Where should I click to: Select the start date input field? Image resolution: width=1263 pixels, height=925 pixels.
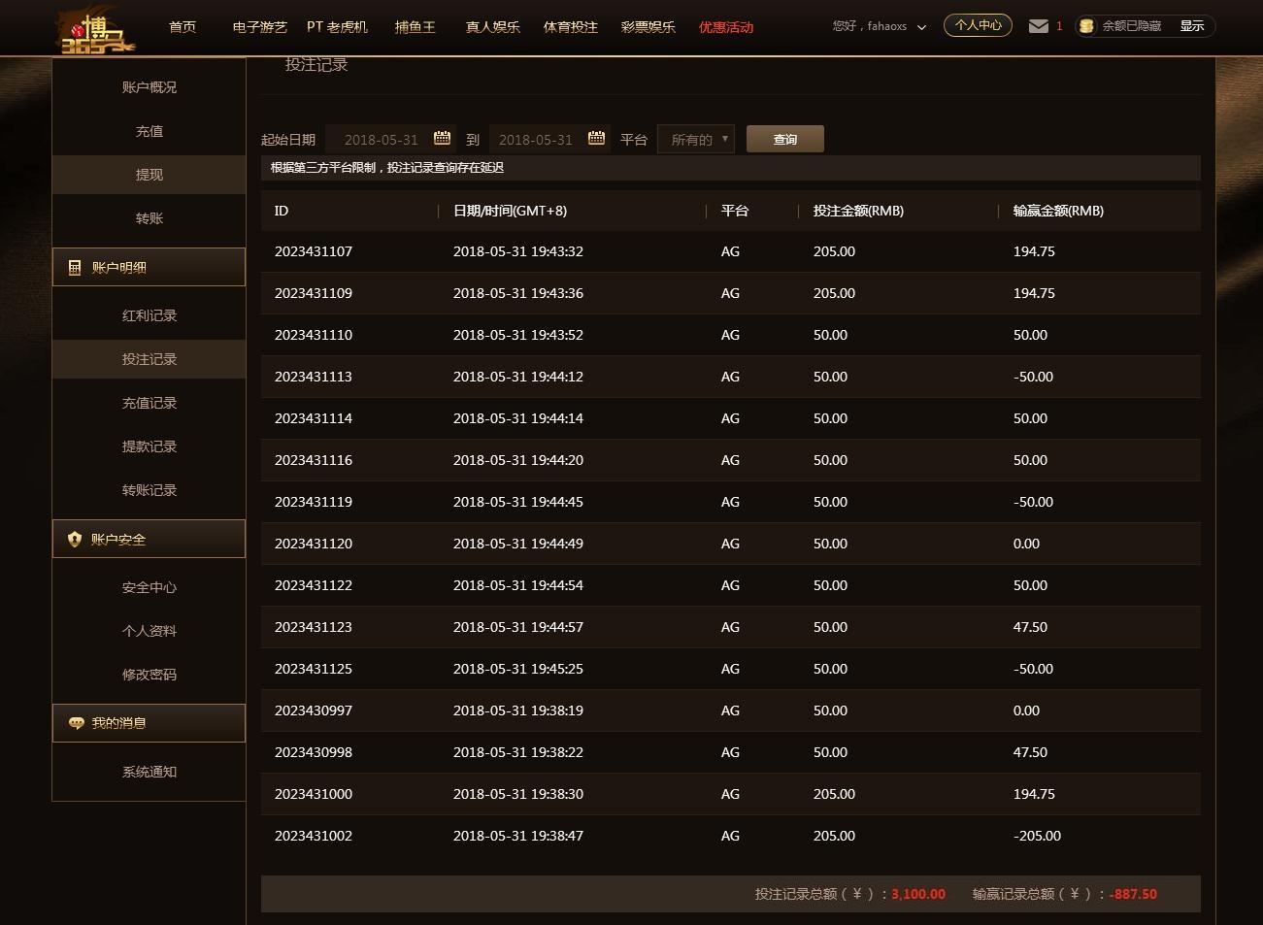coord(390,139)
